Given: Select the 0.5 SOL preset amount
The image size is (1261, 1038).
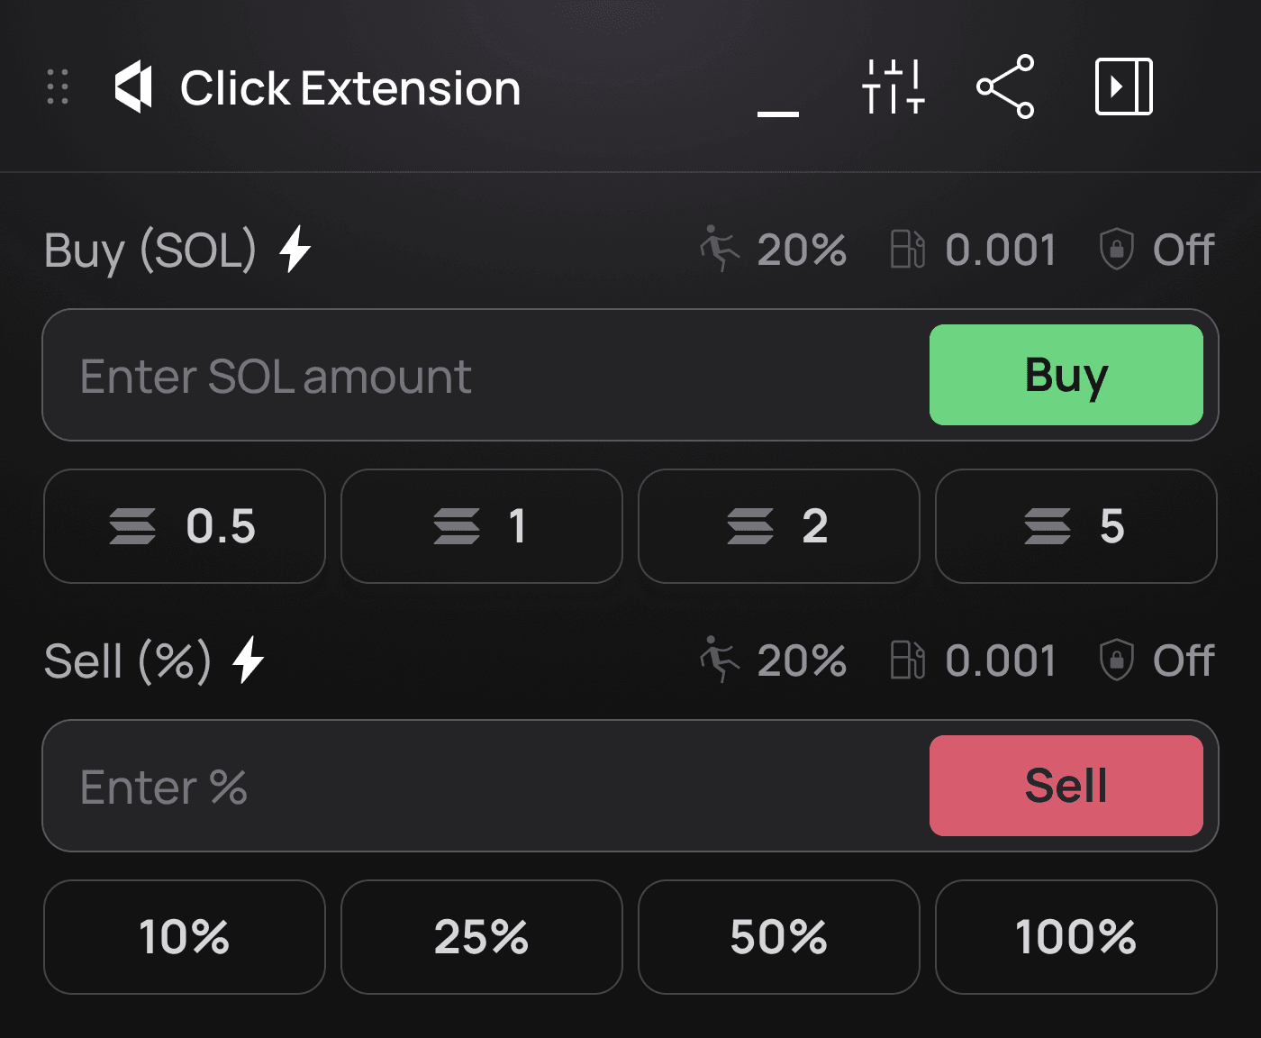Looking at the screenshot, I should tap(184, 526).
